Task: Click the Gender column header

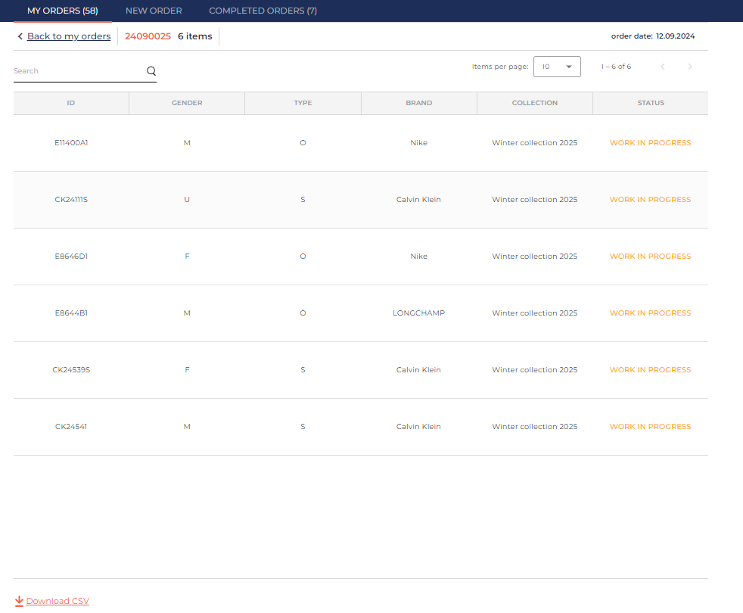Action: coord(187,103)
